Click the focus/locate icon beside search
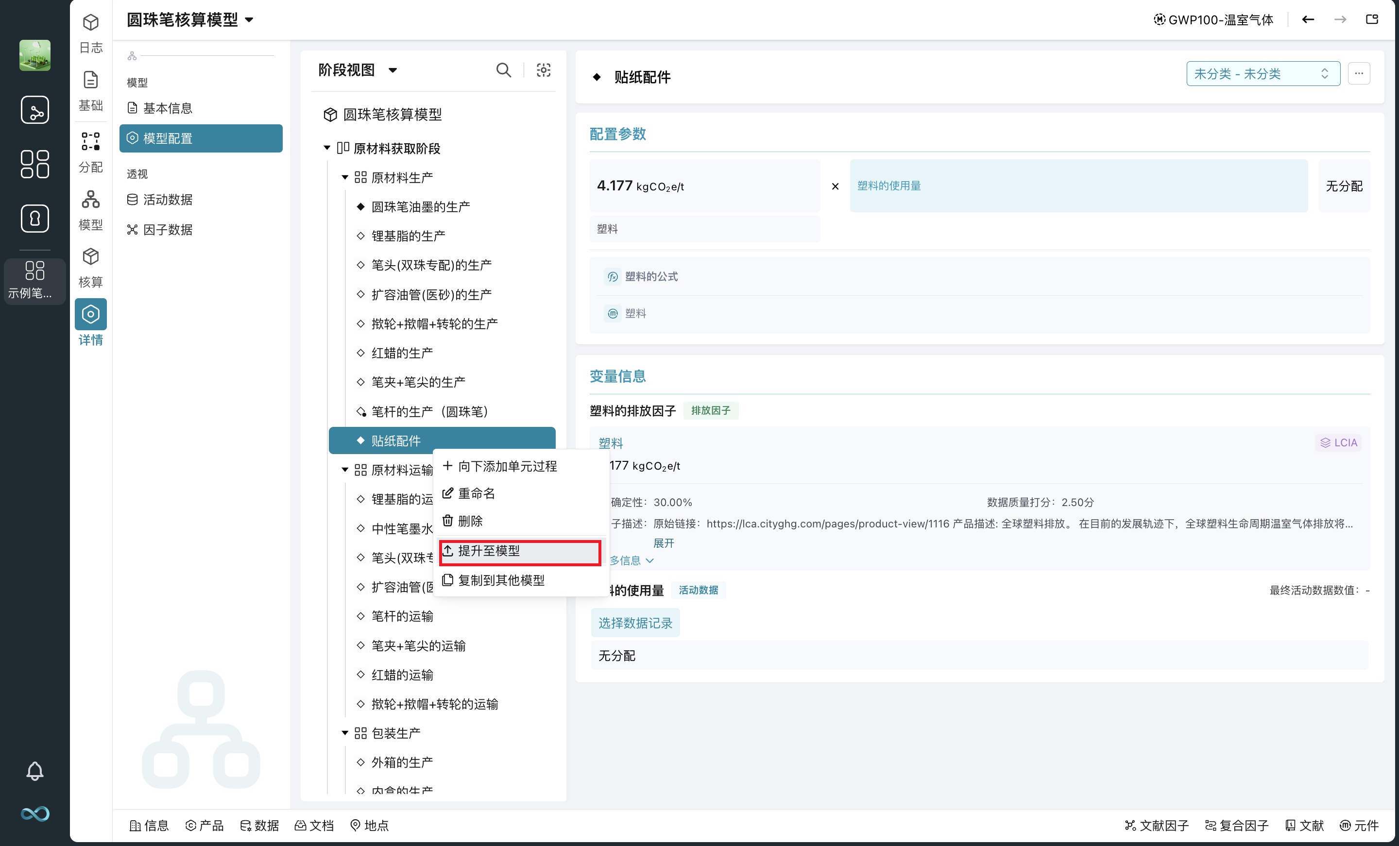Screen dimensions: 1399x846 [544, 70]
